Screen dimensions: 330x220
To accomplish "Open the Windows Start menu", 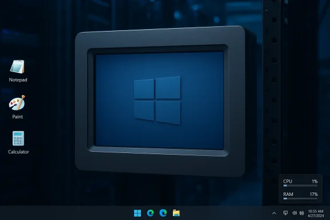I will click(137, 213).
